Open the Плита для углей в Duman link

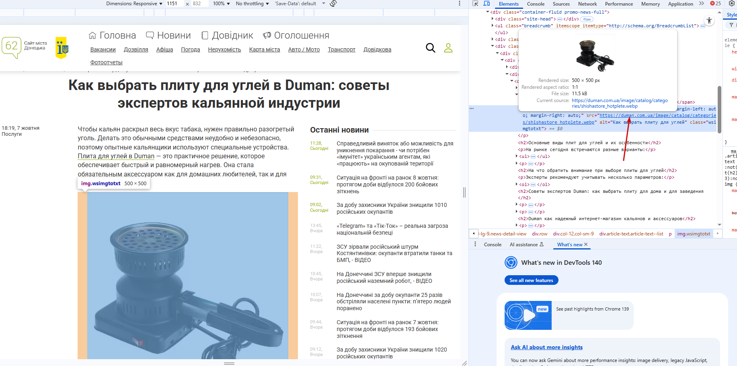(116, 156)
